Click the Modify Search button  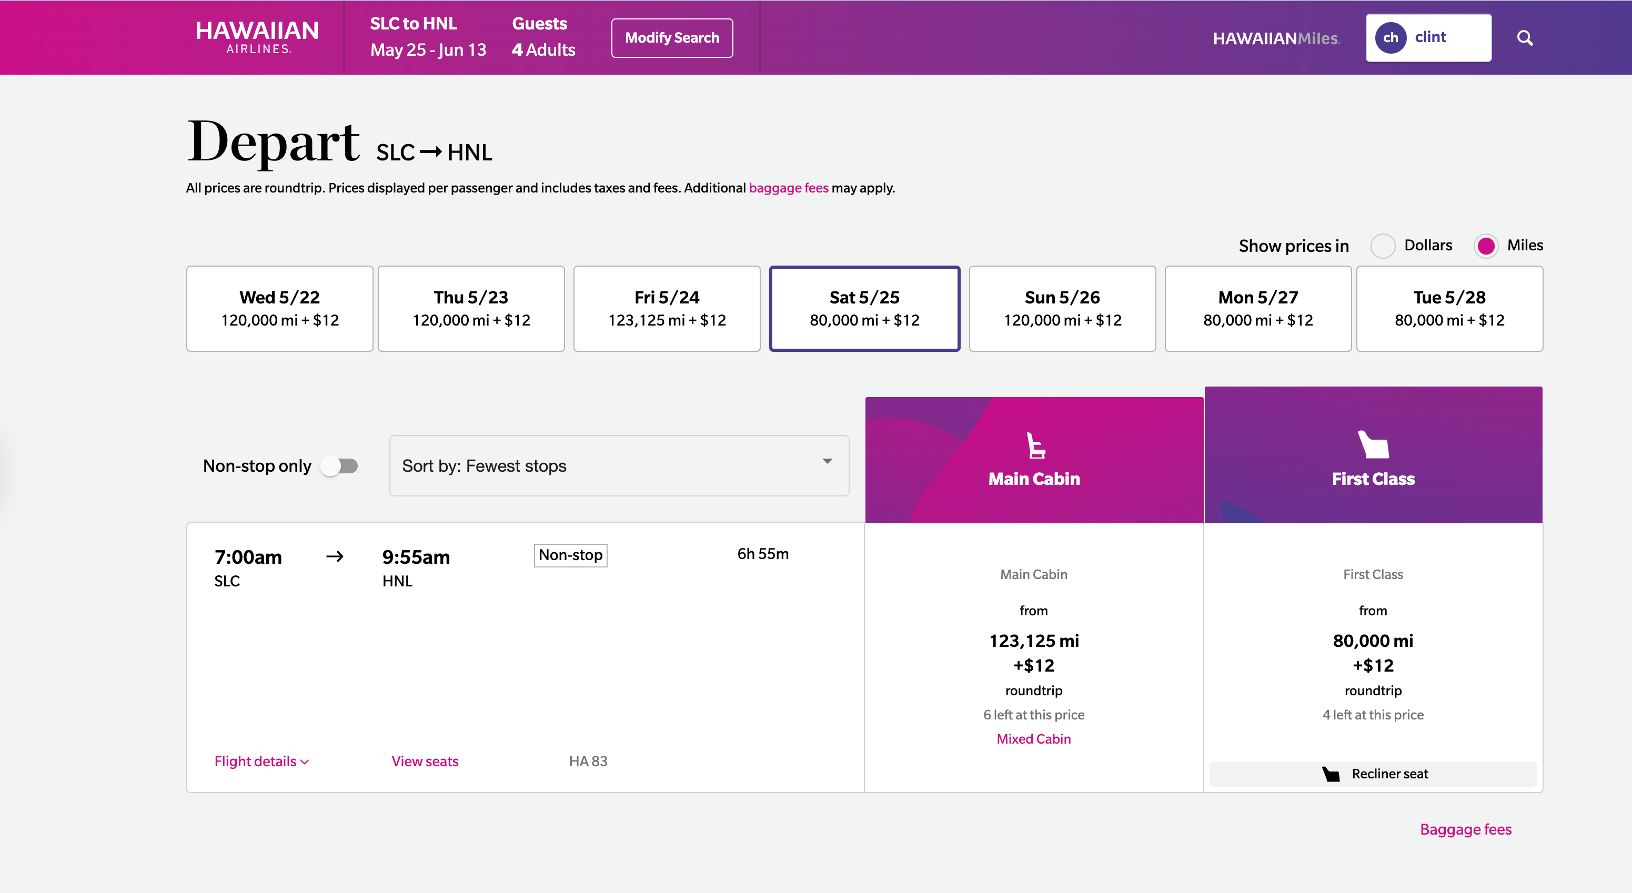(x=671, y=37)
